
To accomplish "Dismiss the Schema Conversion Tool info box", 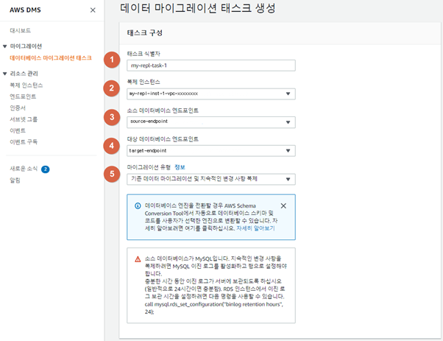I will pos(283,205).
